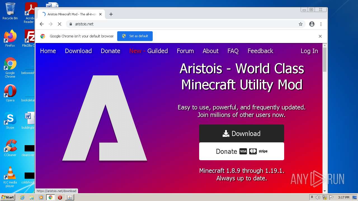Screen dimensions: 358x201
Task: Open the Opera taskbar icon
Action: (60, 197)
